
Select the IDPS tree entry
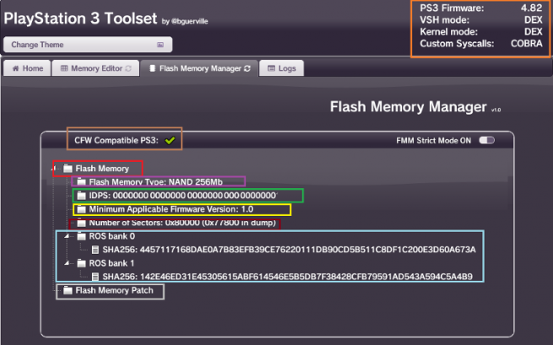pos(182,196)
